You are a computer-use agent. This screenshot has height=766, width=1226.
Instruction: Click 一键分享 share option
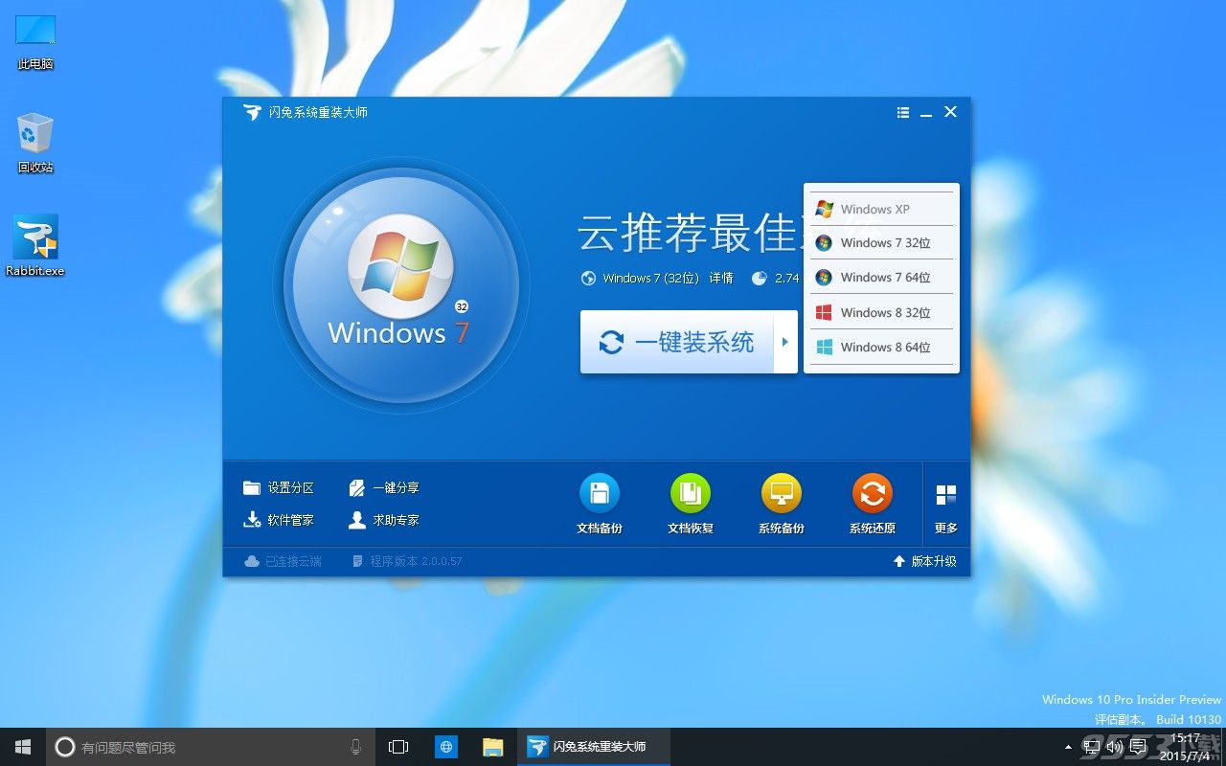tap(384, 488)
